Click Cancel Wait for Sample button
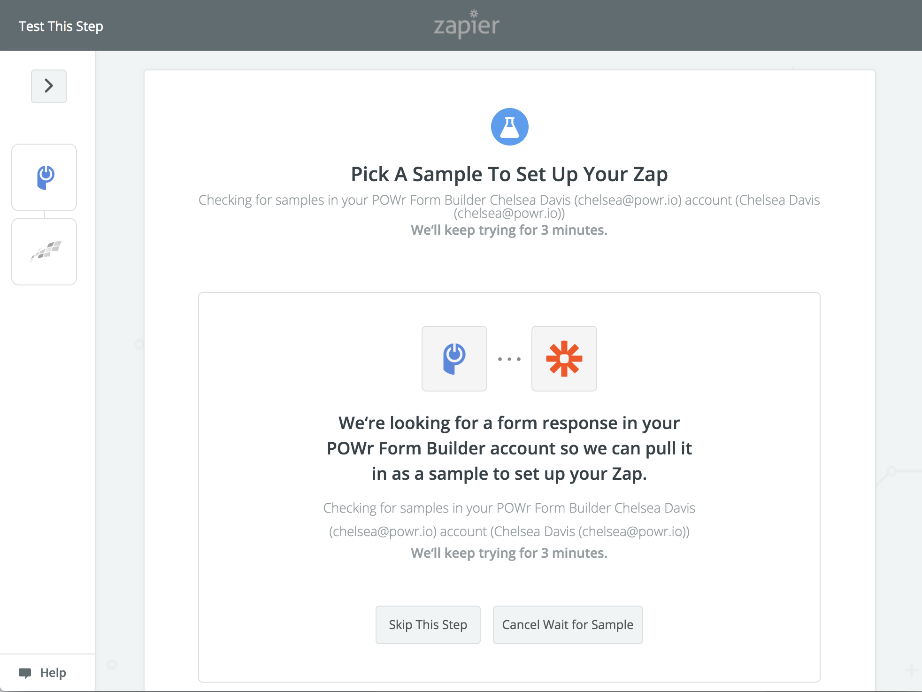Viewport: 922px width, 692px height. pyautogui.click(x=568, y=625)
